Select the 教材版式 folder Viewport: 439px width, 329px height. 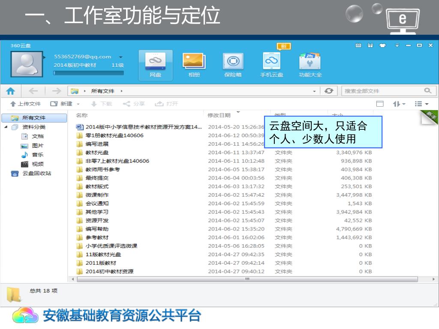93,186
